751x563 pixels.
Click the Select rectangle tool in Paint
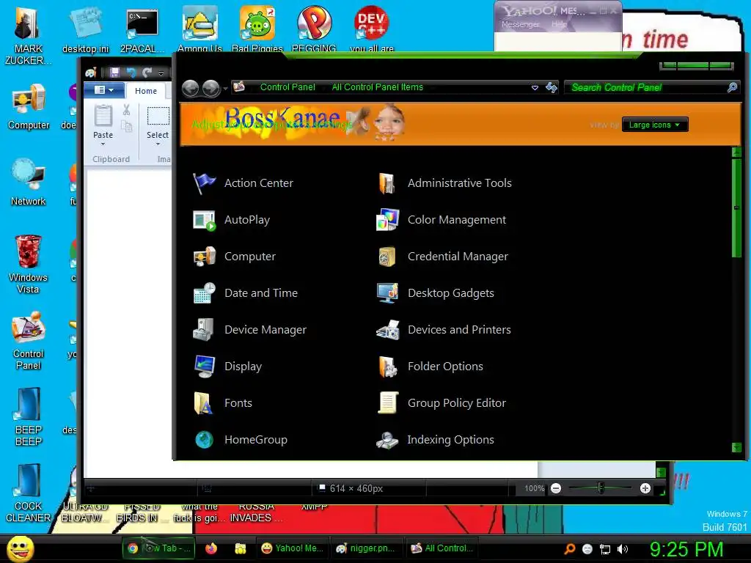coord(158,117)
